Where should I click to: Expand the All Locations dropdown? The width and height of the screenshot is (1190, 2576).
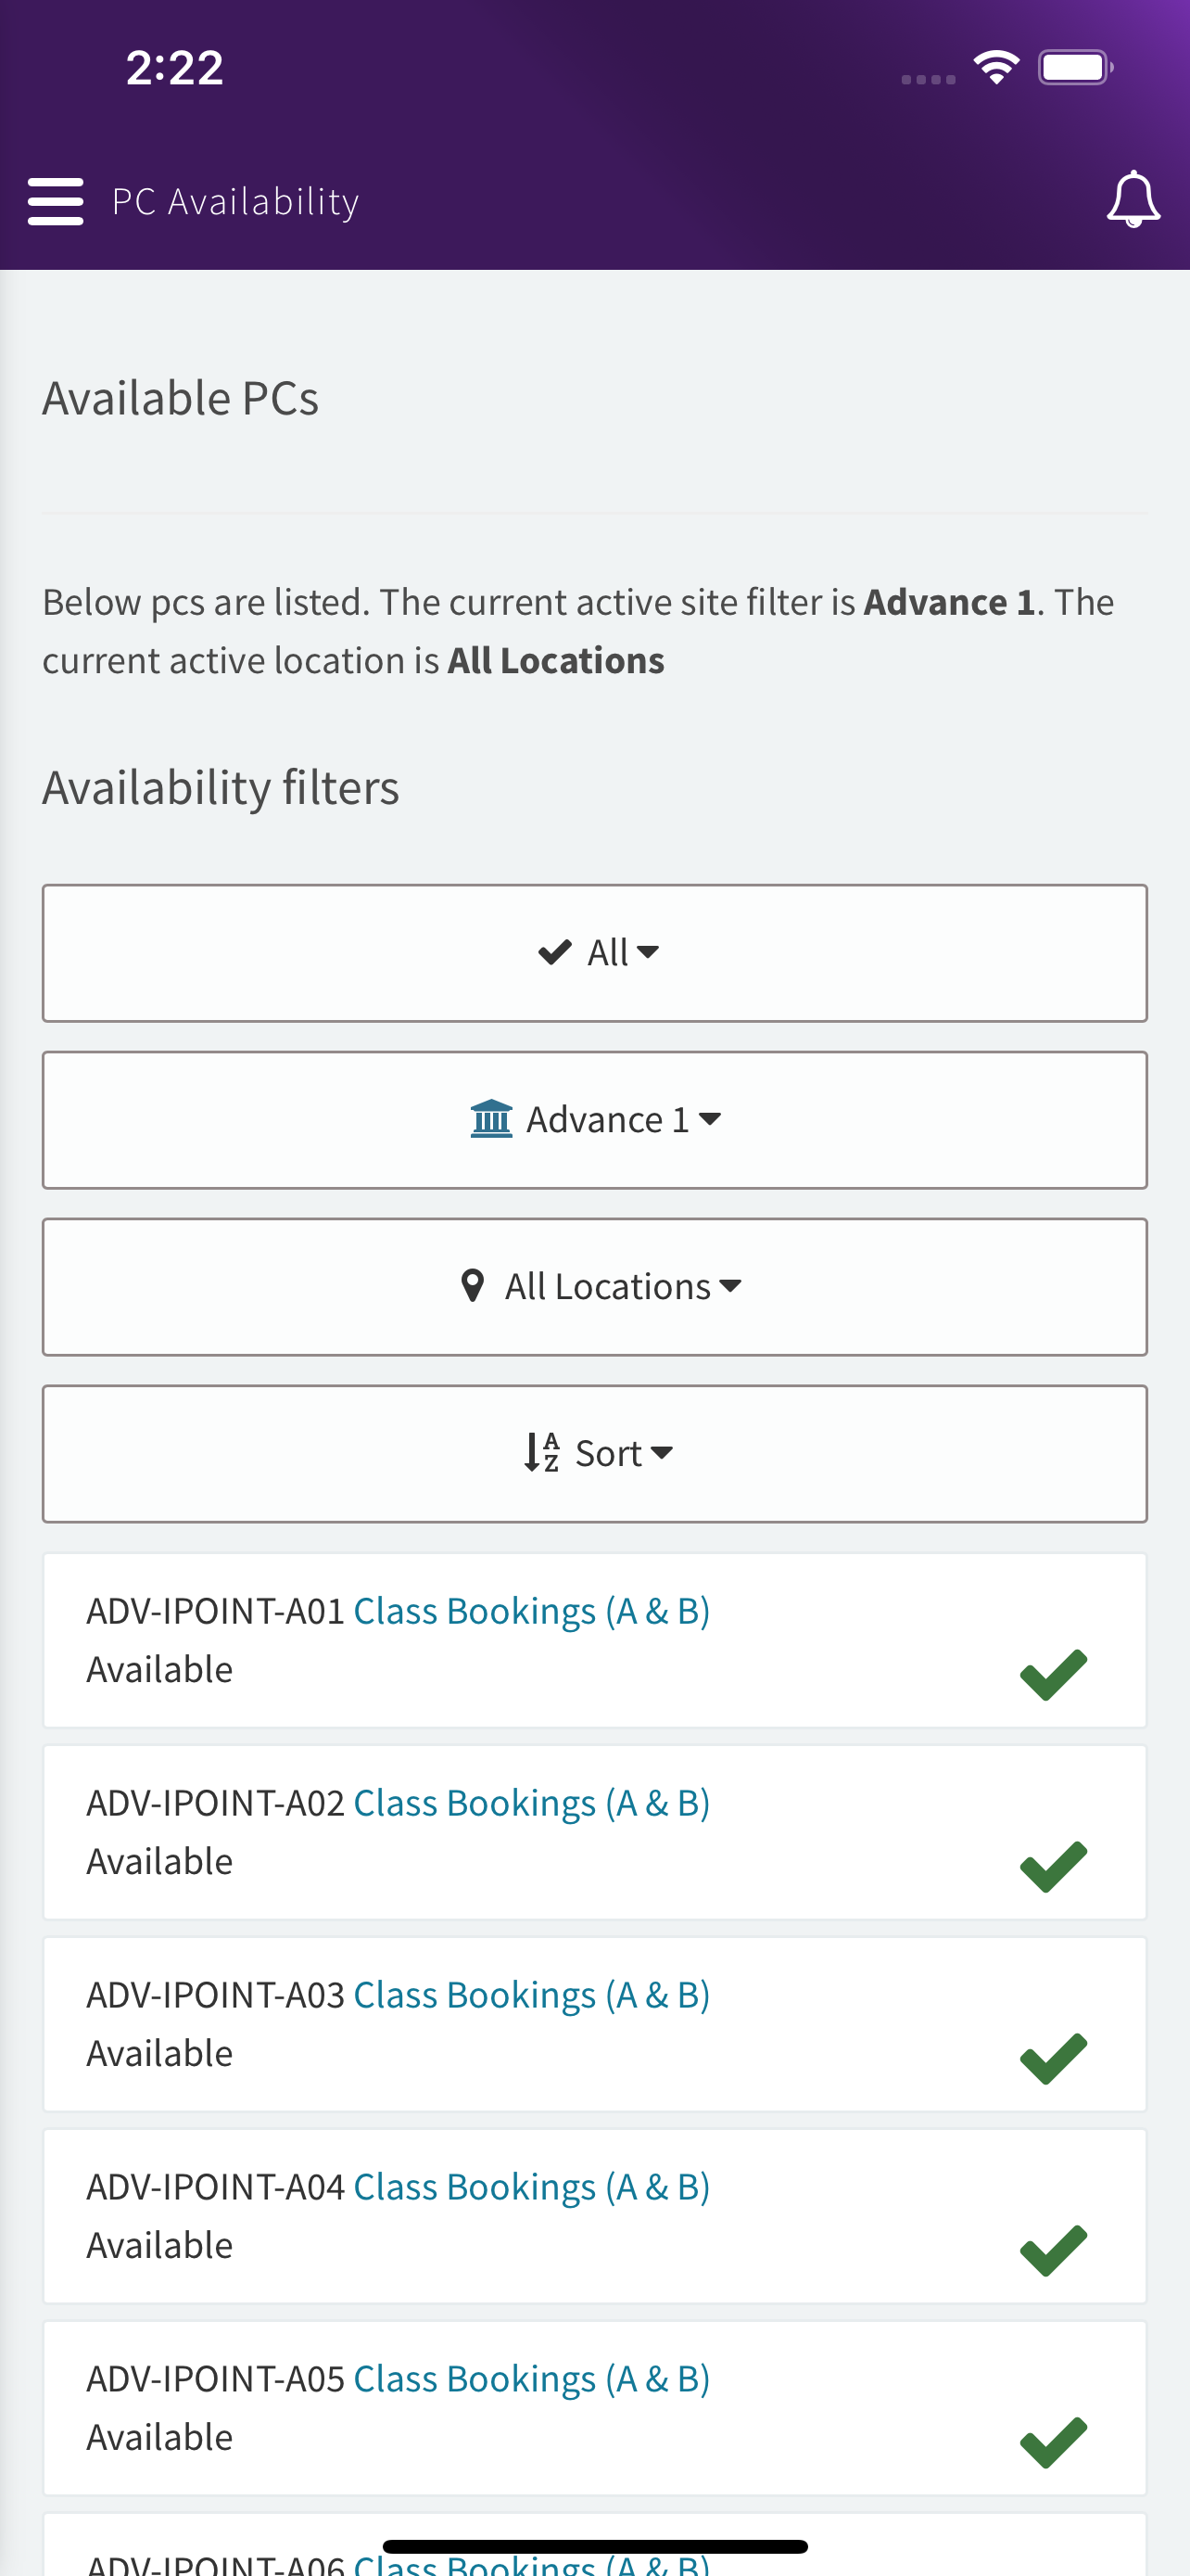click(594, 1287)
